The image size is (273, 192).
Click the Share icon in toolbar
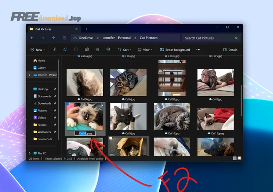pyautogui.click(x=97, y=50)
